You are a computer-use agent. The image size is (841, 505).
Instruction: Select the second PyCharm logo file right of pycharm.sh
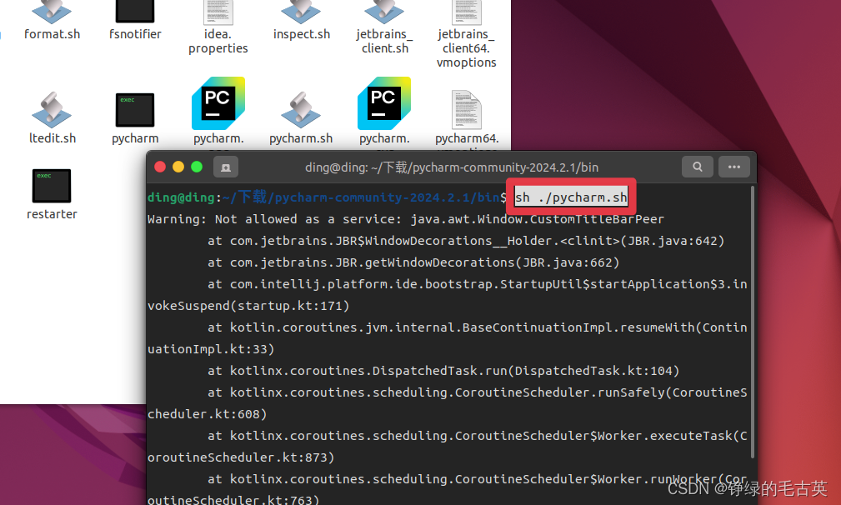coord(384,103)
